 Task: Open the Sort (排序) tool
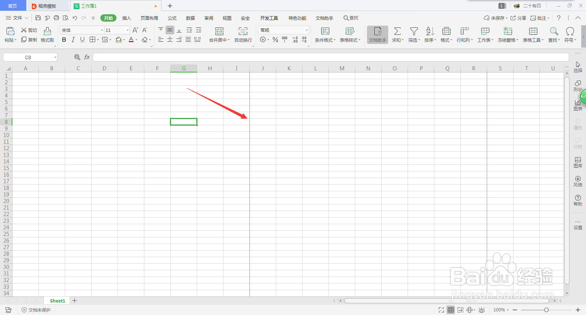click(430, 34)
